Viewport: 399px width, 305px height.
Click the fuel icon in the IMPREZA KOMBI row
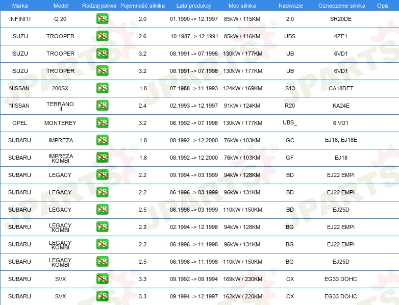pyautogui.click(x=102, y=157)
